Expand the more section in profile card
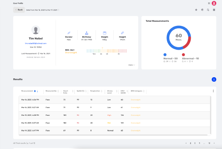This screenshot has height=149, width=222. [x=131, y=65]
